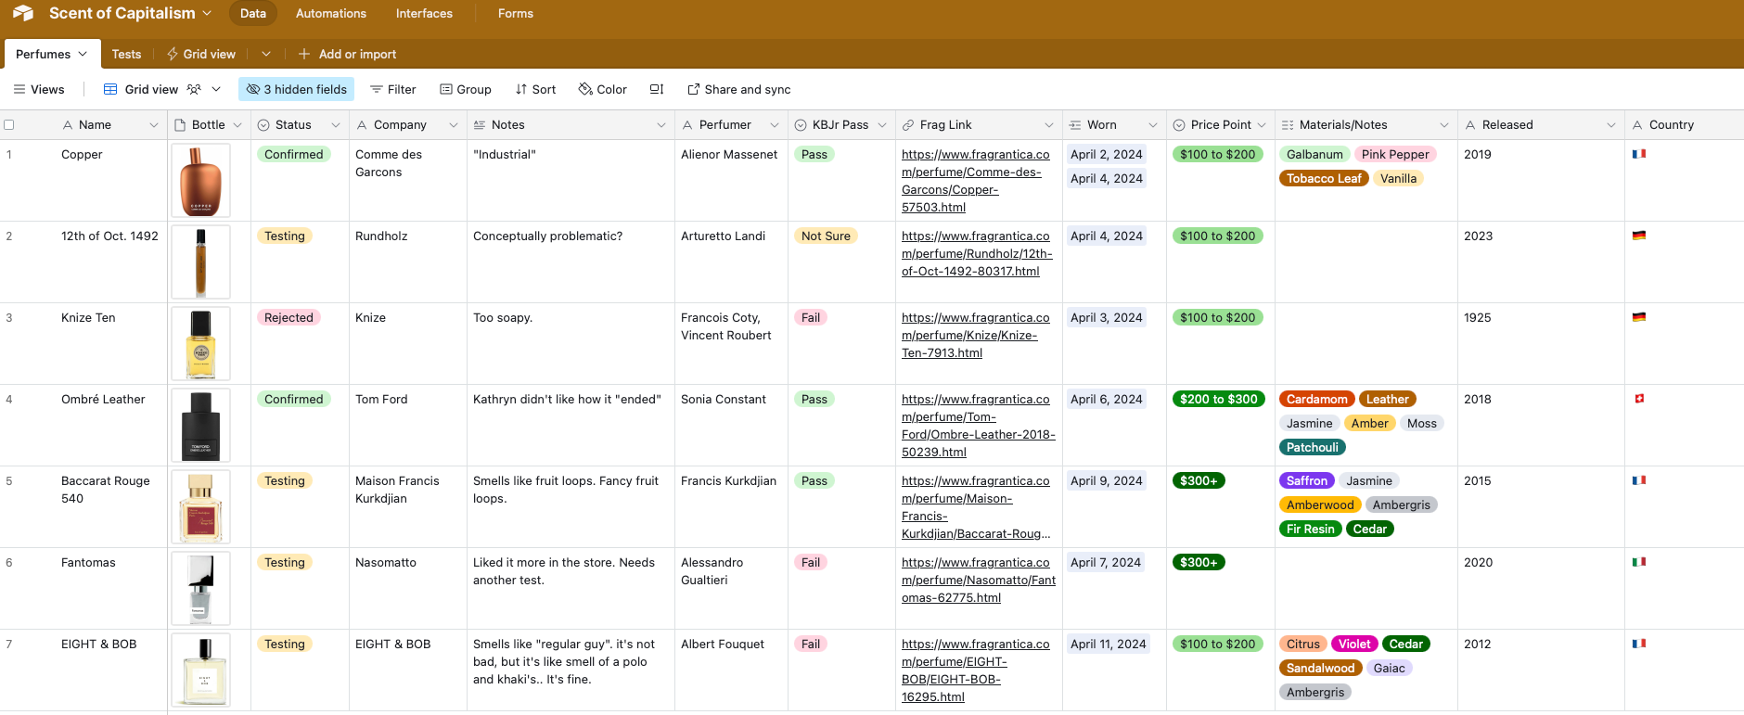Toggle the select-all rows checkbox
This screenshot has width=1744, height=715.
tap(9, 124)
